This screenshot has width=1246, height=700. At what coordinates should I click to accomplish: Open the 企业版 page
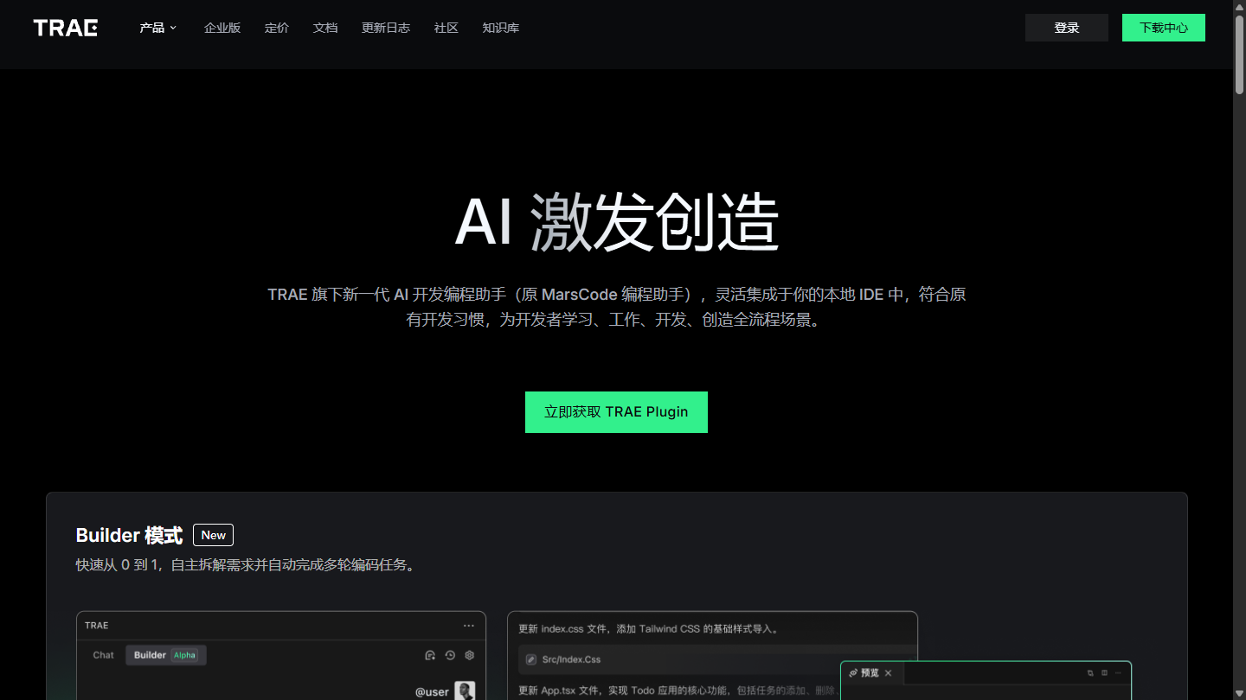pos(222,28)
